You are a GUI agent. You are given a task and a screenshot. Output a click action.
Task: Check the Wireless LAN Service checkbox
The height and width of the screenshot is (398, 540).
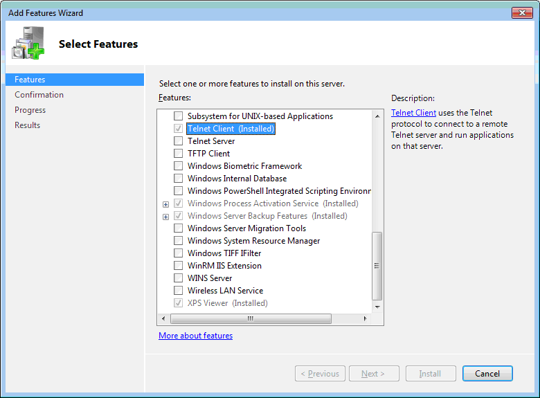coord(179,290)
